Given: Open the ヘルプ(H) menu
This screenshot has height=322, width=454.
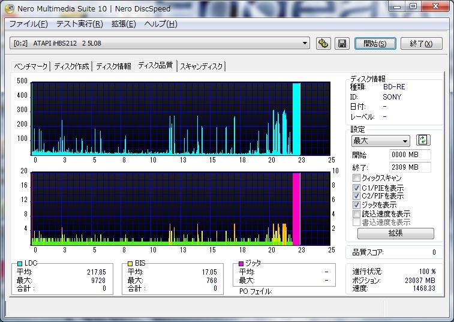Looking at the screenshot, I should [x=161, y=24].
